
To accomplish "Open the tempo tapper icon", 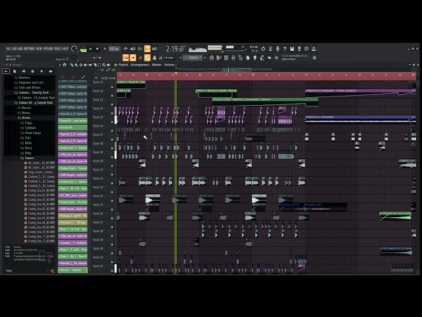I will (262, 57).
